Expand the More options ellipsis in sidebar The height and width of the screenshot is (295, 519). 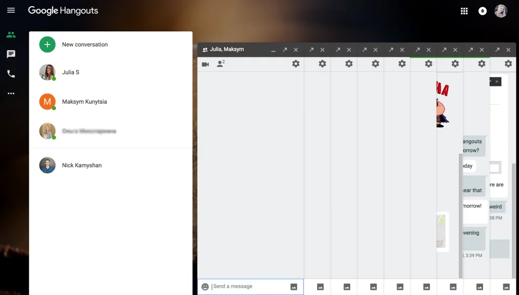pyautogui.click(x=11, y=94)
